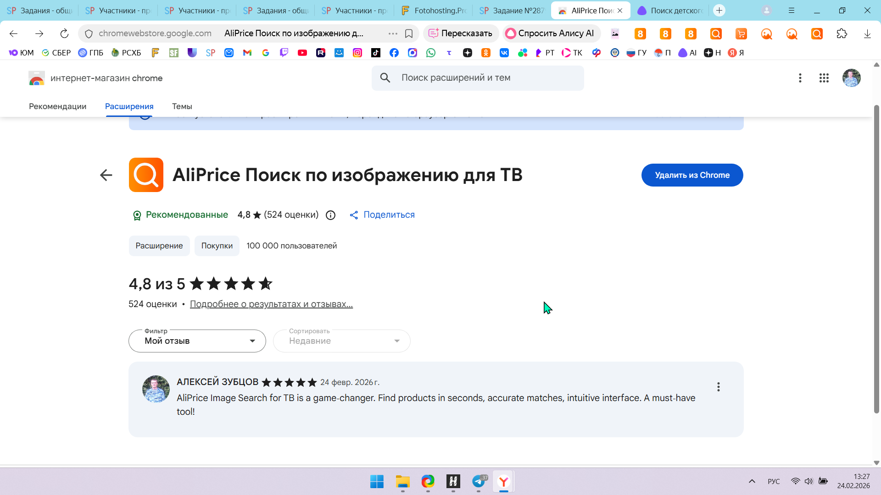Open the Telegram app in taskbar
881x495 pixels.
(479, 481)
